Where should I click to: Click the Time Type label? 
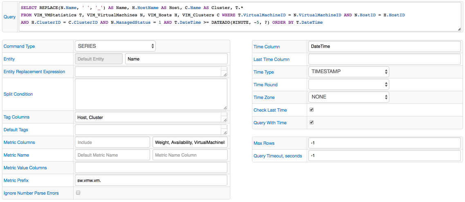click(264, 72)
